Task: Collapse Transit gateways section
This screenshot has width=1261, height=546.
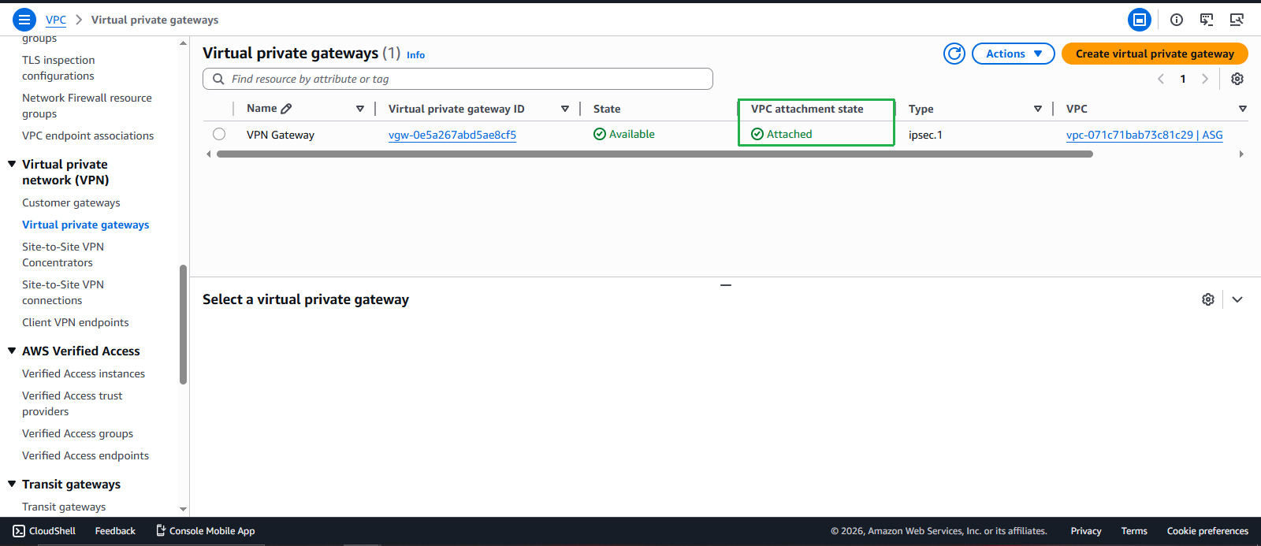Action: pyautogui.click(x=12, y=484)
